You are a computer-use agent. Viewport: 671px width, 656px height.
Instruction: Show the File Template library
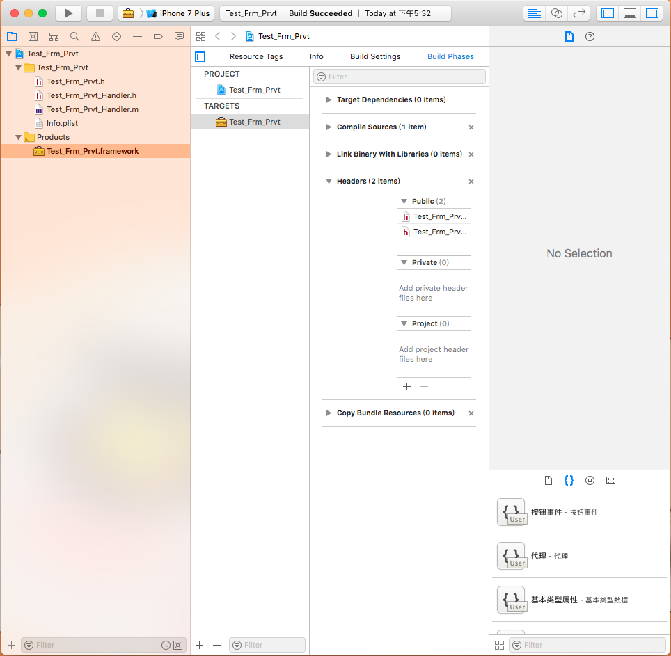click(x=548, y=480)
